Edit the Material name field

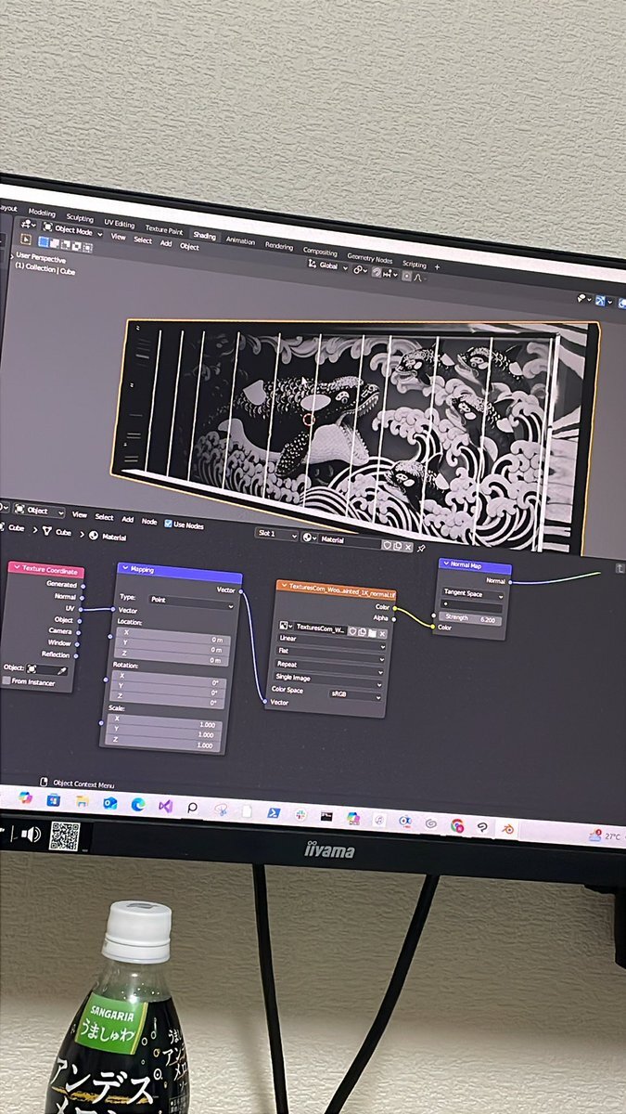click(350, 540)
